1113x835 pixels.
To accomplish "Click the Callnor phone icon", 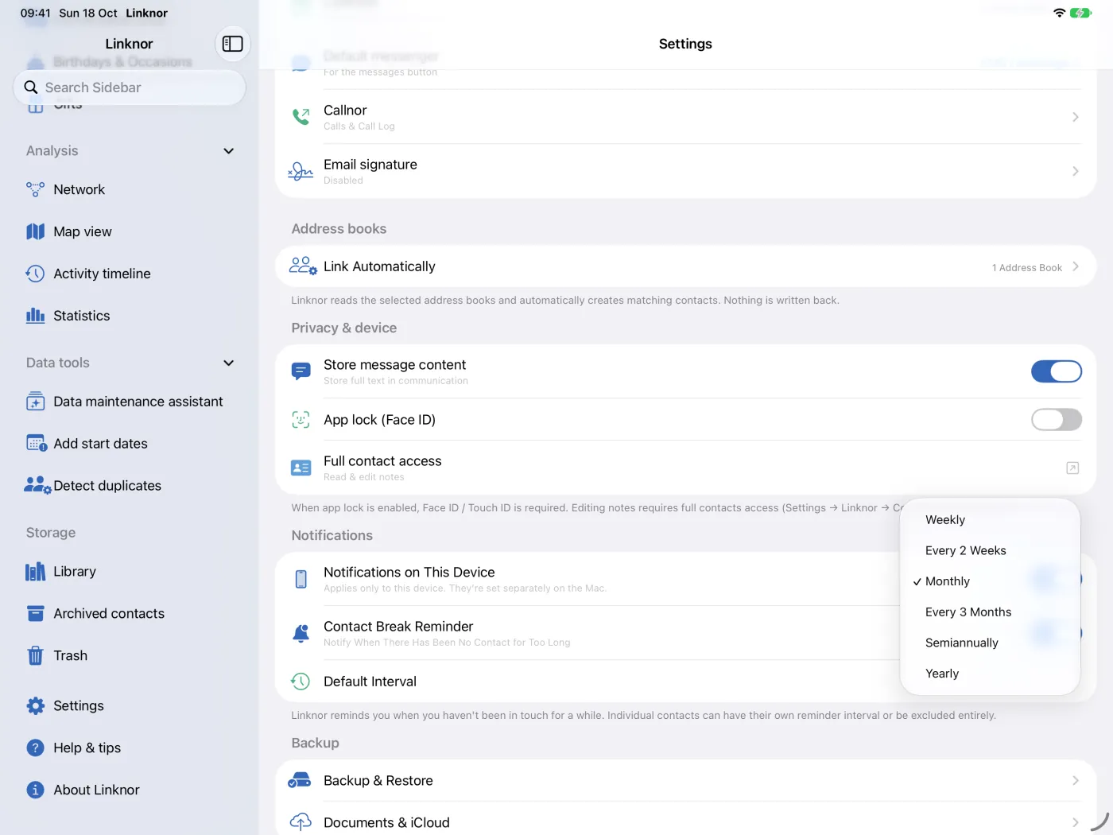I will pyautogui.click(x=301, y=117).
